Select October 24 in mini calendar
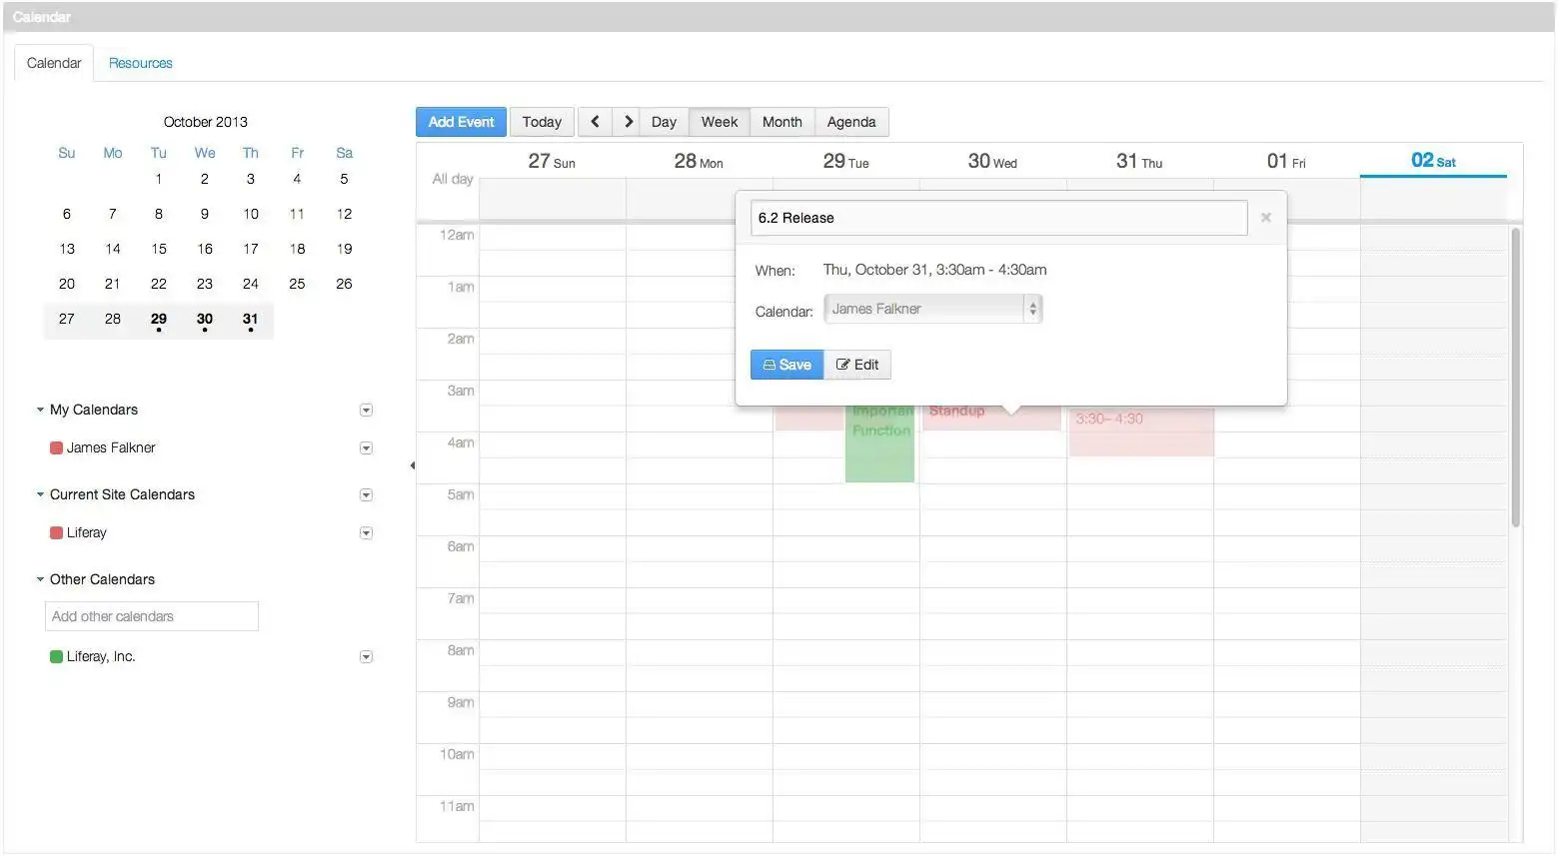Image resolution: width=1558 pixels, height=858 pixels. [251, 284]
